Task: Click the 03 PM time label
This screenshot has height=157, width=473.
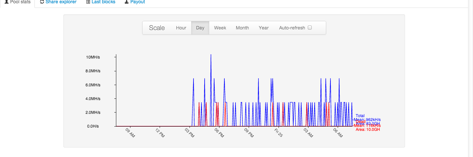Action: coord(190,133)
